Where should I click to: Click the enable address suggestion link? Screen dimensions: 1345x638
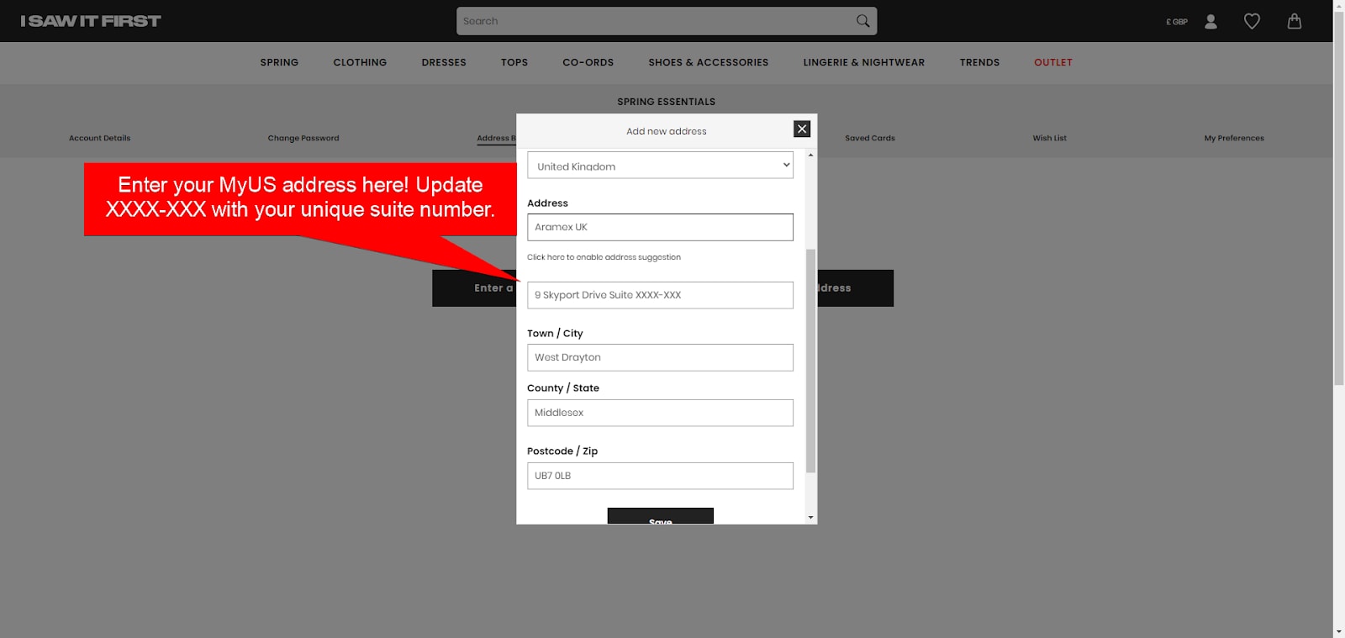pos(604,257)
